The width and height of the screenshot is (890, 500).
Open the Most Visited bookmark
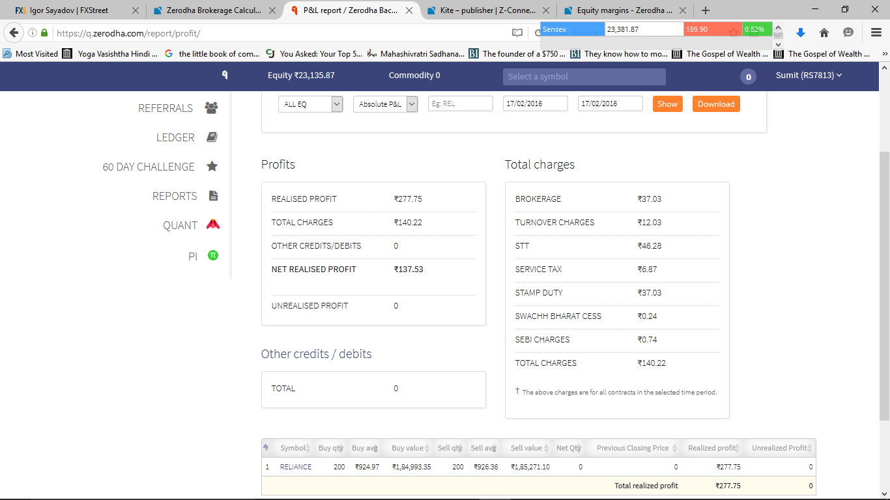tap(31, 54)
